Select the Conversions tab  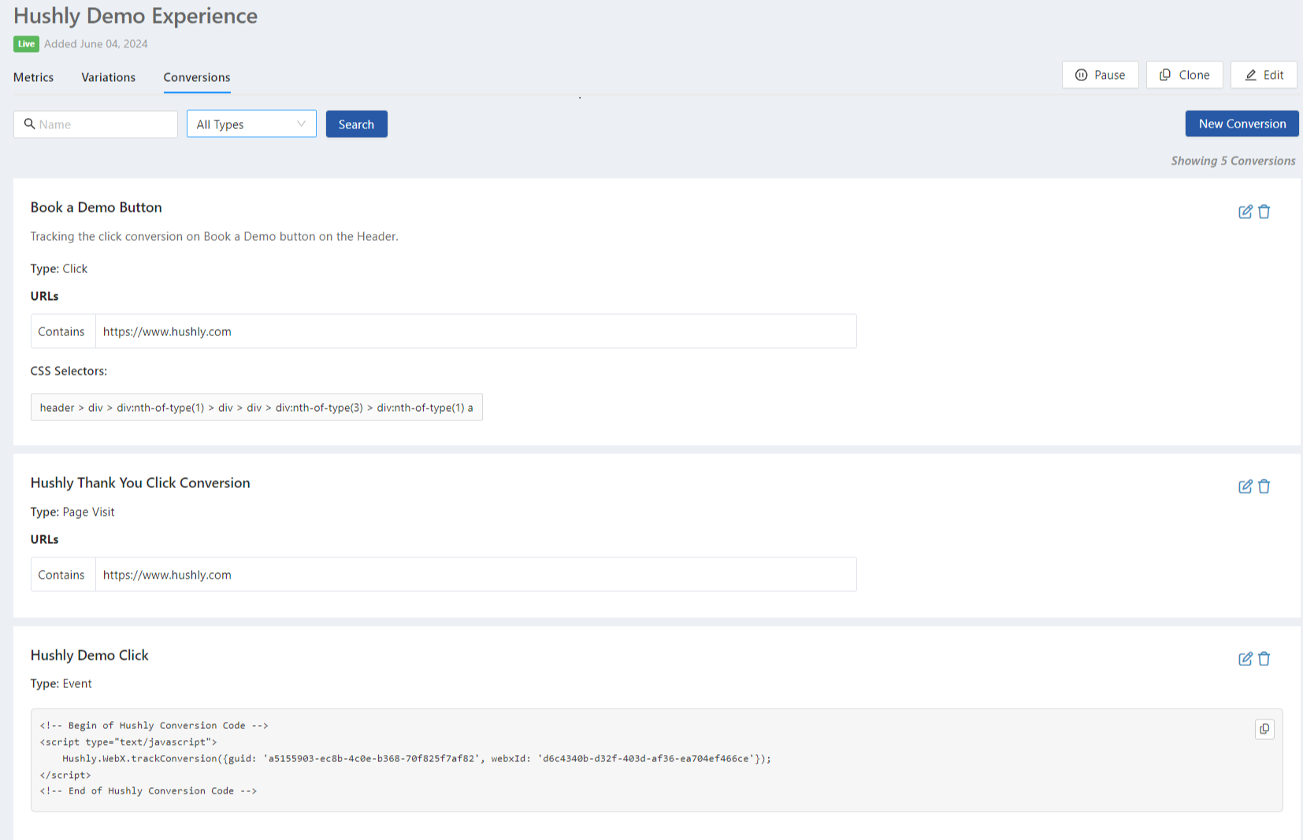[x=197, y=77]
